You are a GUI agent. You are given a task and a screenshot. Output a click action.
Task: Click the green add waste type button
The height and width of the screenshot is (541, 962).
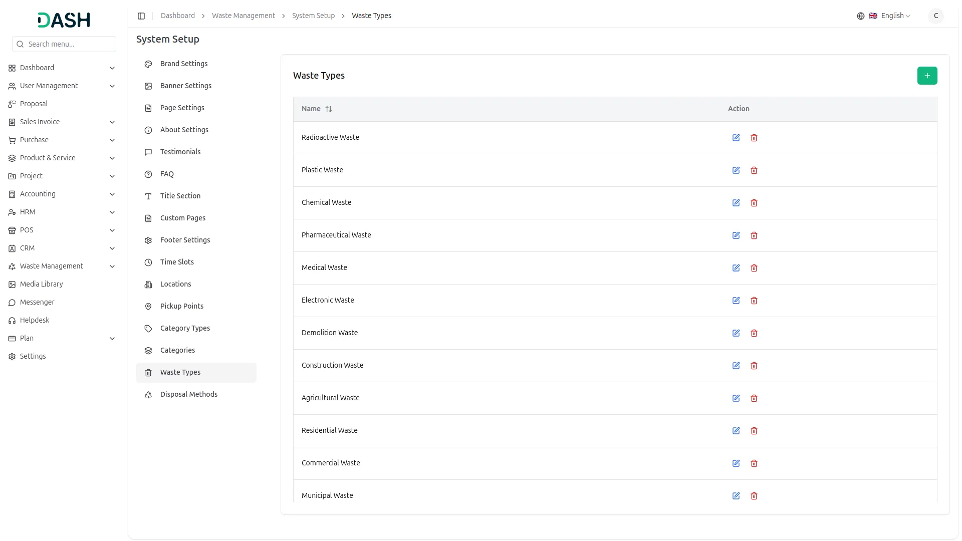tap(927, 76)
